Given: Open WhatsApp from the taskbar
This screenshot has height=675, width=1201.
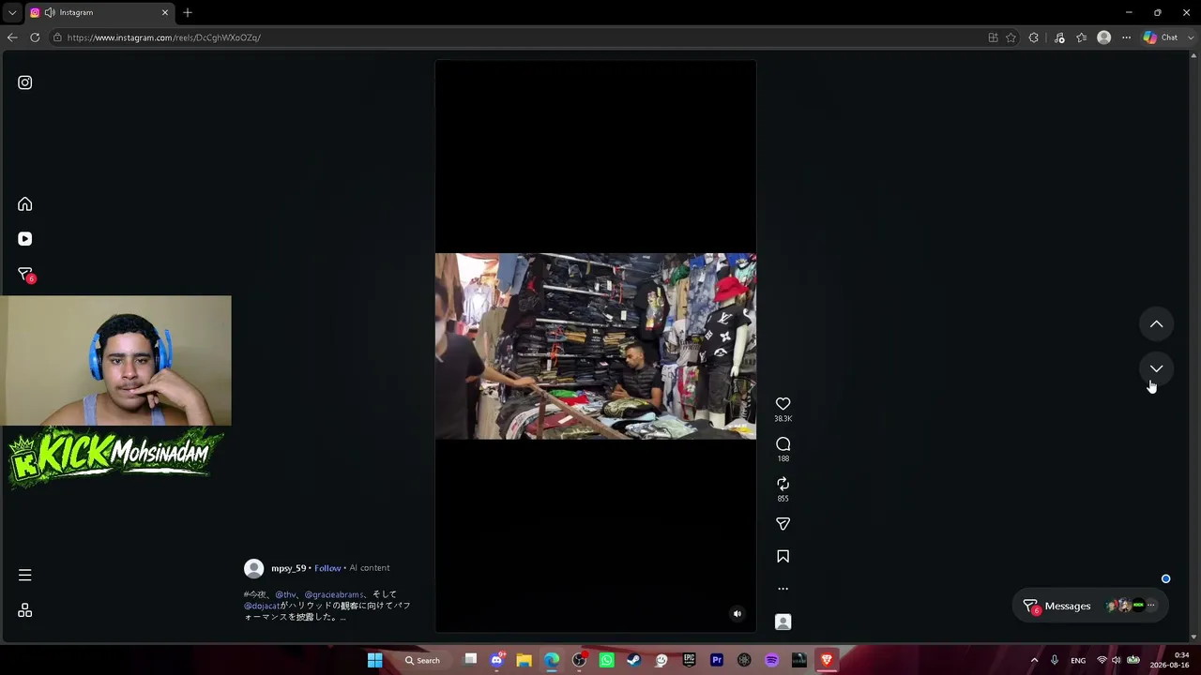Looking at the screenshot, I should pyautogui.click(x=606, y=660).
